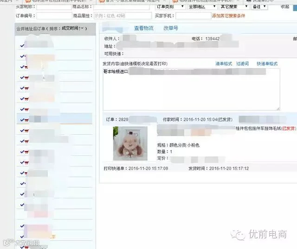Click the 电话 139442 phone number
This screenshot has height=249, width=297.
click(x=206, y=39)
